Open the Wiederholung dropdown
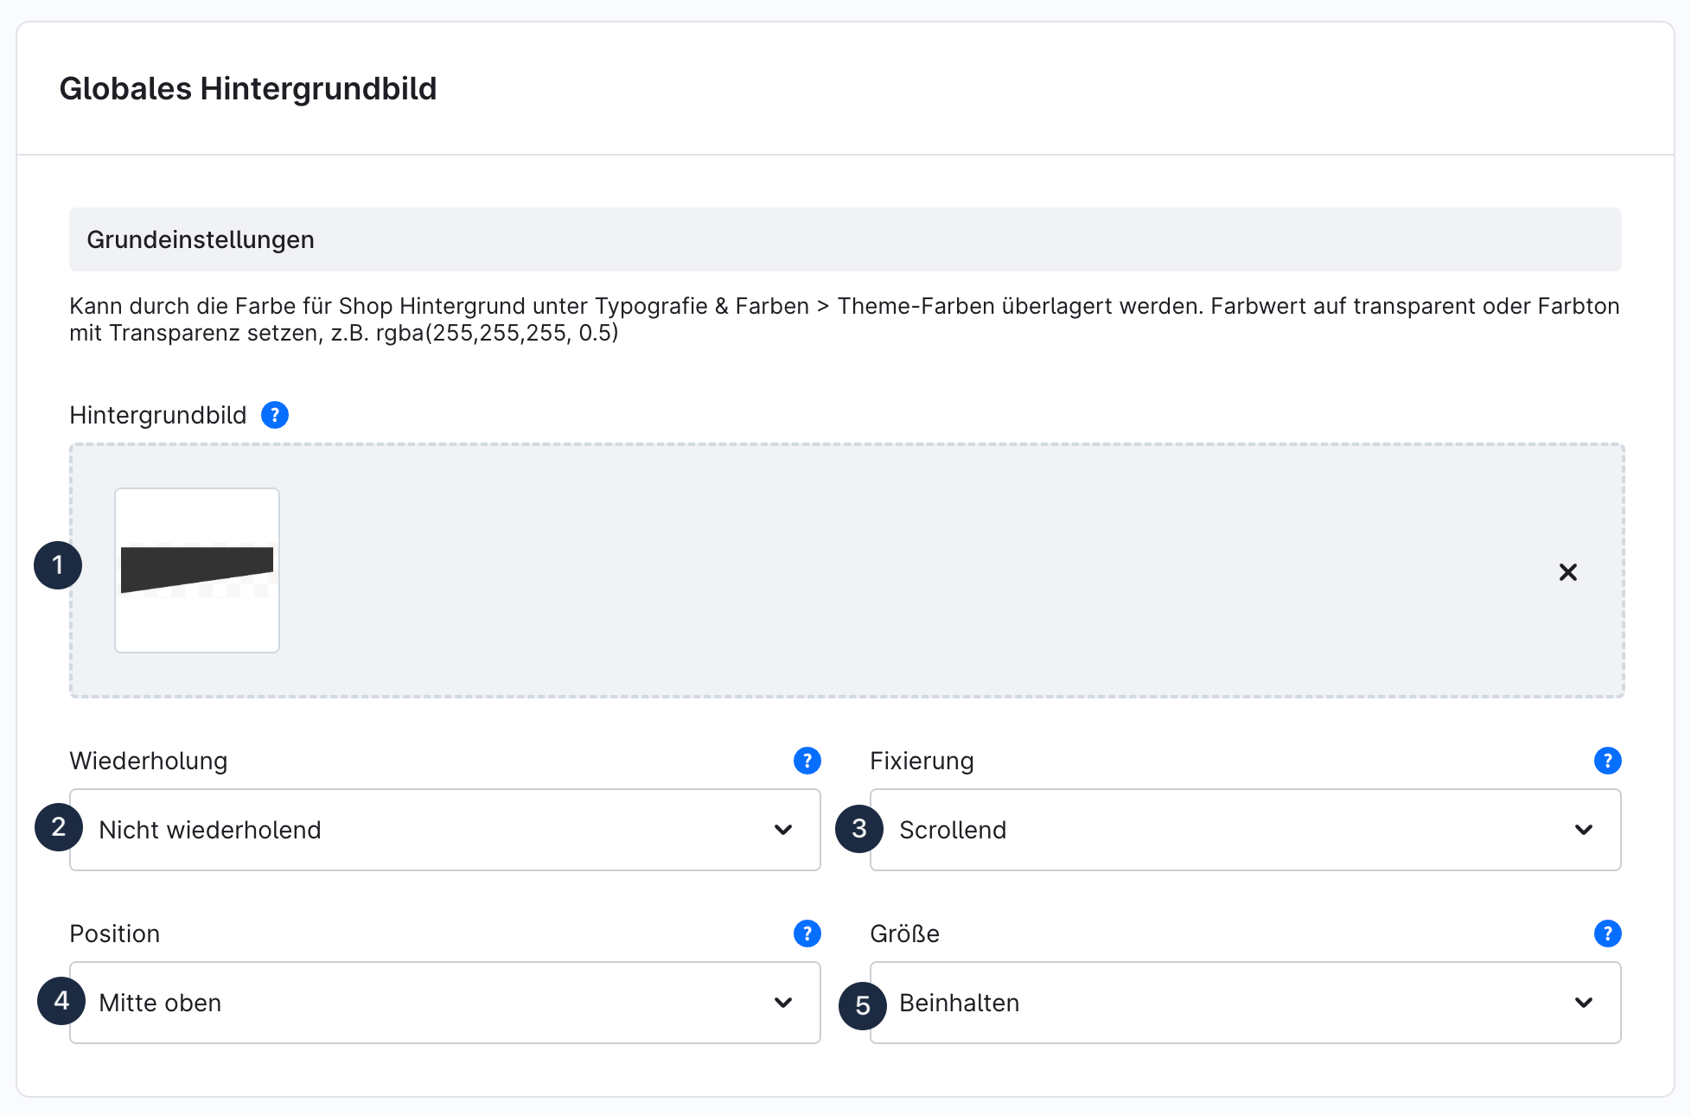The image size is (1691, 1115). [444, 830]
